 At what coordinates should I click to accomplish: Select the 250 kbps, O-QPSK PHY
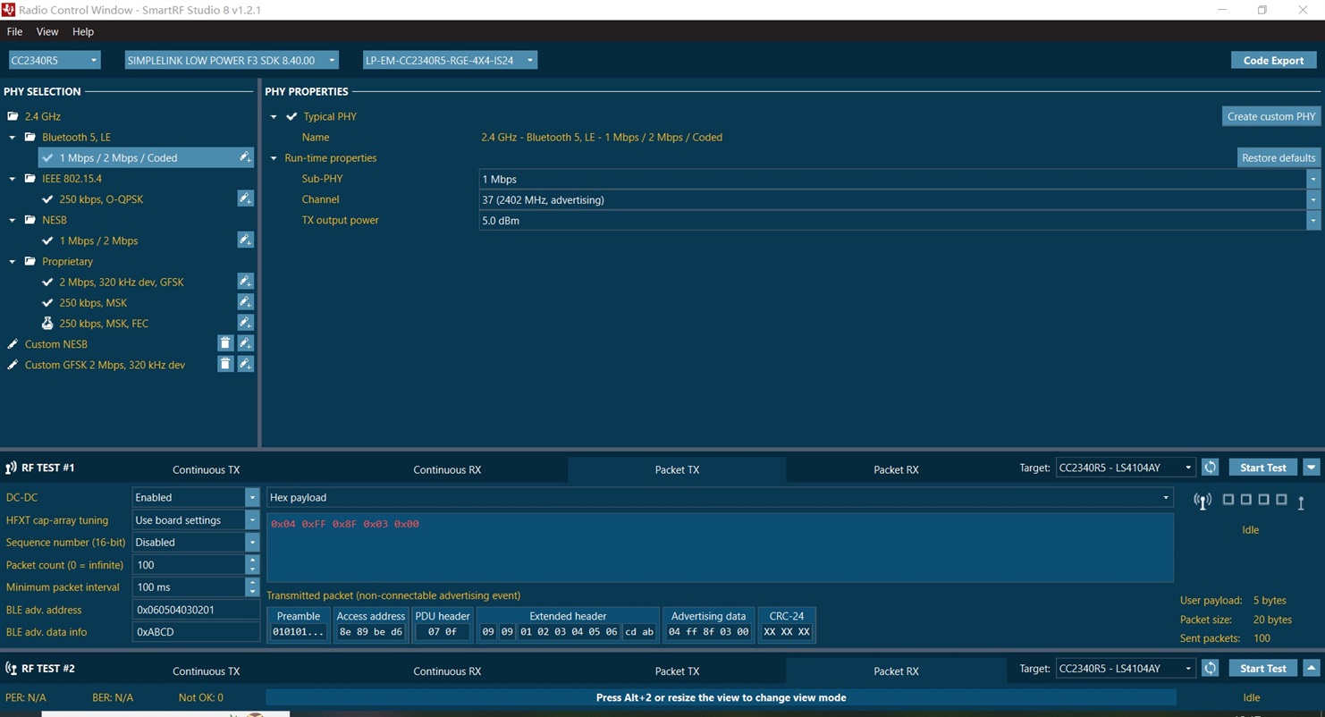coord(101,199)
